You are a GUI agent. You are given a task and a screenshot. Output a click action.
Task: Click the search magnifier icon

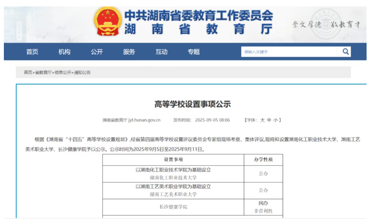tap(346, 52)
